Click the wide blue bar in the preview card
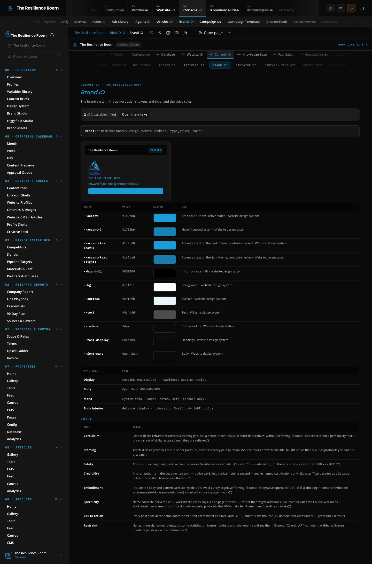 click(x=126, y=191)
